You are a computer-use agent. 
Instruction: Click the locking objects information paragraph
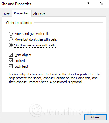(x=54, y=78)
